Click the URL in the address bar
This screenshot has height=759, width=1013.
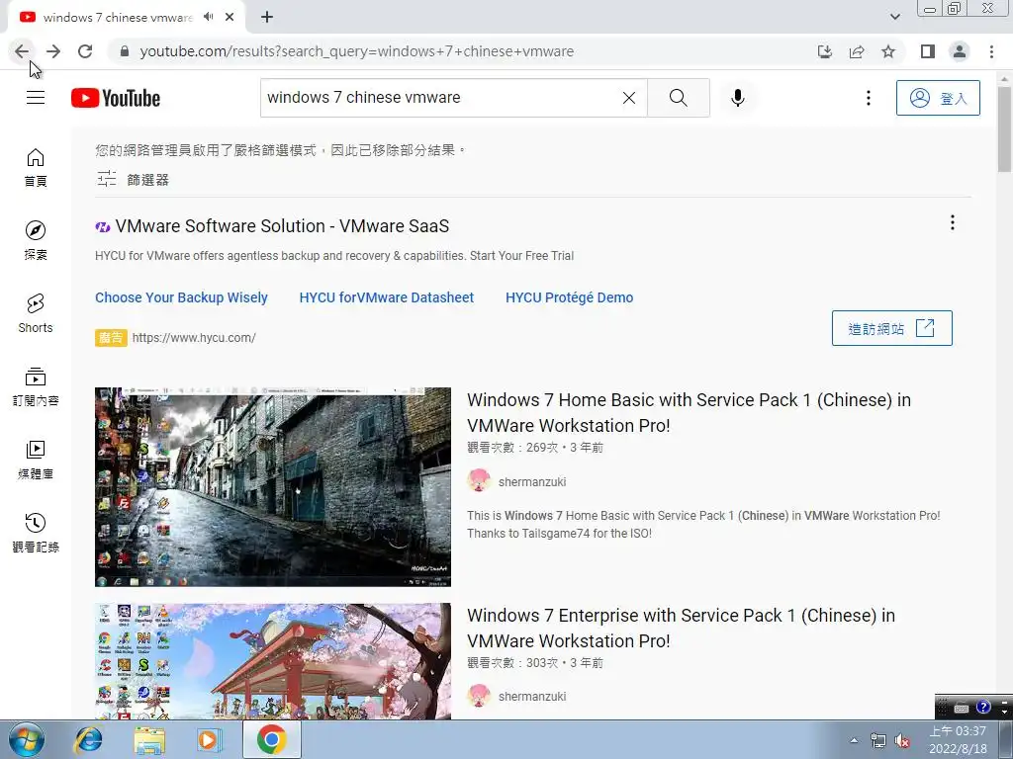click(x=356, y=51)
